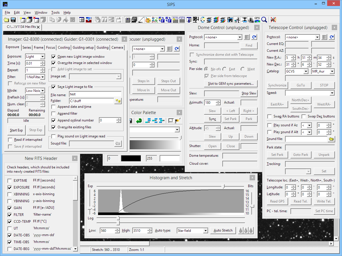342x256 pixels.
Task: Expand the Catalog GCVS dropdown
Action: 306,71
